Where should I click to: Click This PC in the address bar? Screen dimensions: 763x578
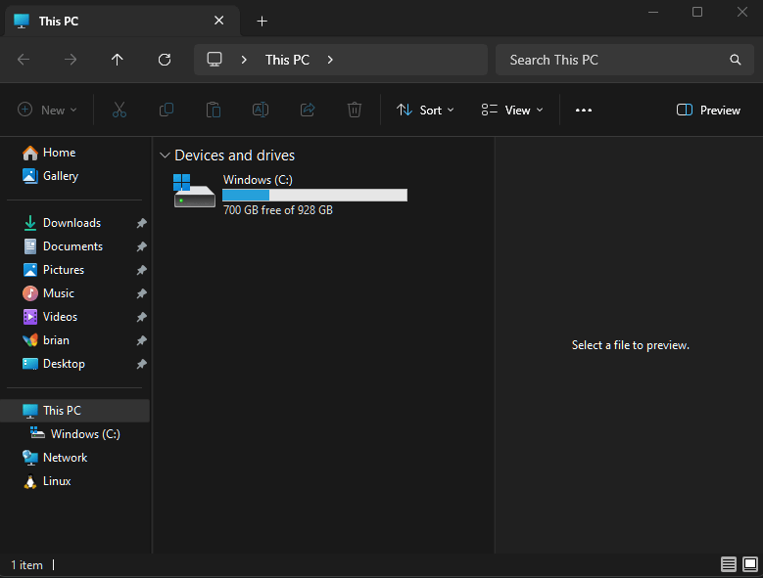coord(287,60)
